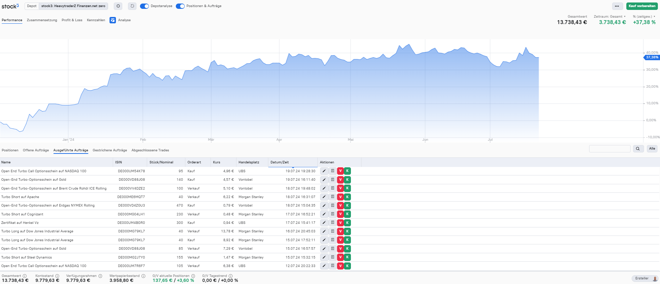The height and width of the screenshot is (284, 660).
Task: Open the Kennzahlen tab
Action: tap(96, 20)
